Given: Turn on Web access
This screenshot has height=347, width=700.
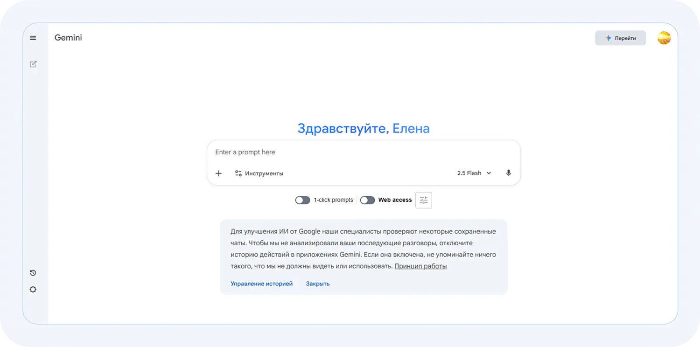Looking at the screenshot, I should point(367,200).
